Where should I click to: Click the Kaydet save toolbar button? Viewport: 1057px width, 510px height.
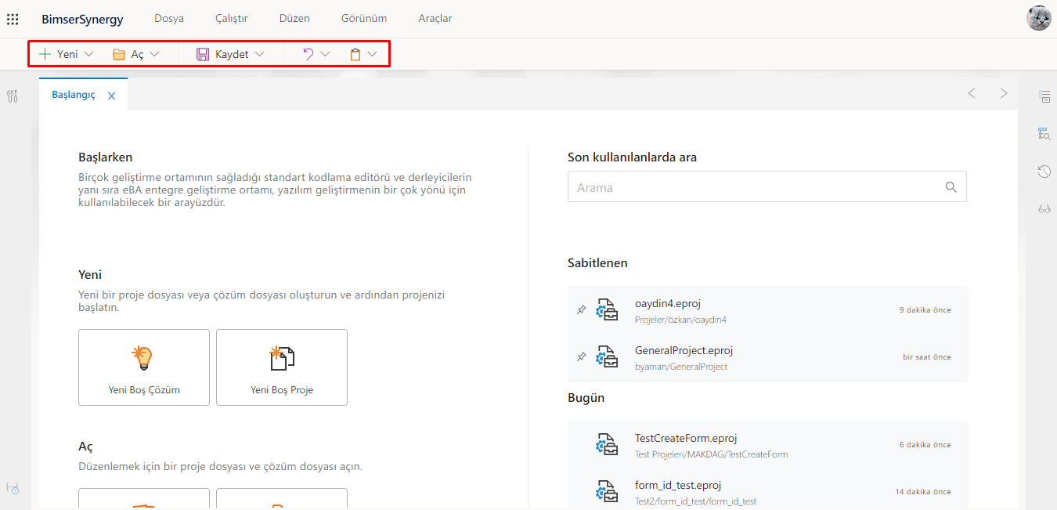(x=222, y=54)
